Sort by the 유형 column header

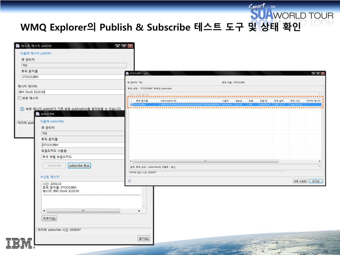point(251,101)
